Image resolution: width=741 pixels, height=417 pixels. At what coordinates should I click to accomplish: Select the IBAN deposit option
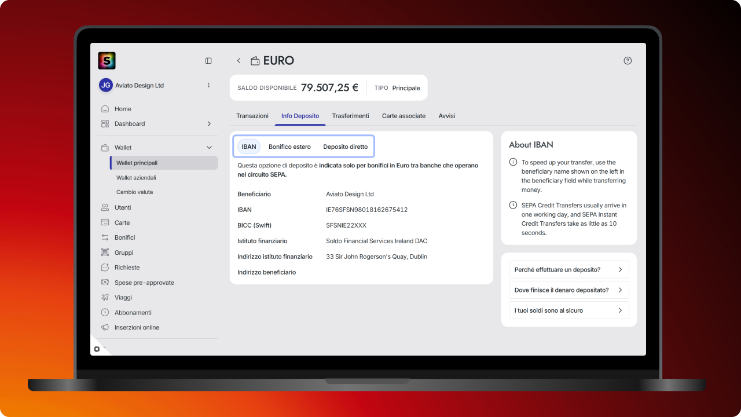click(x=249, y=147)
